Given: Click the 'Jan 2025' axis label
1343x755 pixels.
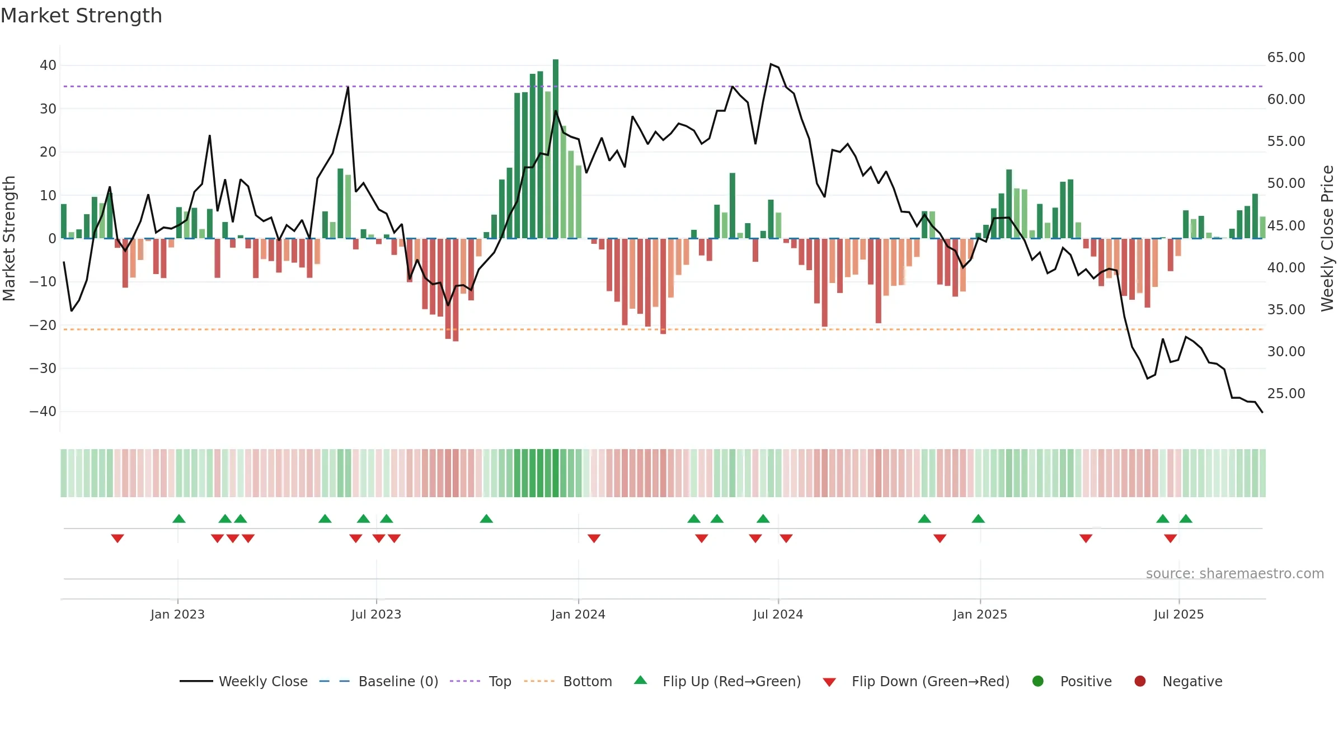Looking at the screenshot, I should point(980,615).
